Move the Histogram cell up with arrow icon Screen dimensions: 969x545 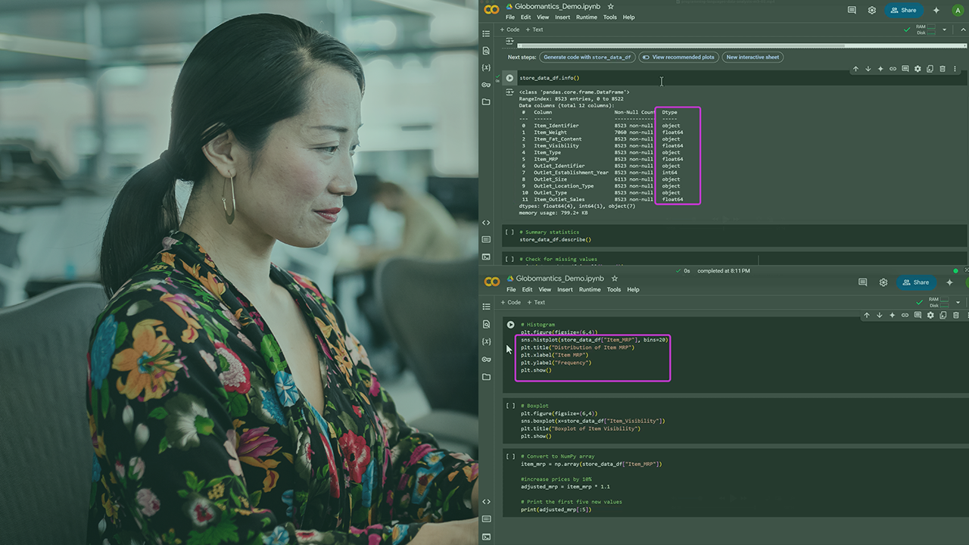point(867,315)
